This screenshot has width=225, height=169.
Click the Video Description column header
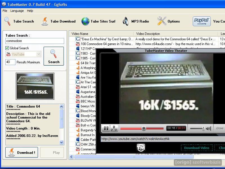pyautogui.click(x=176, y=34)
